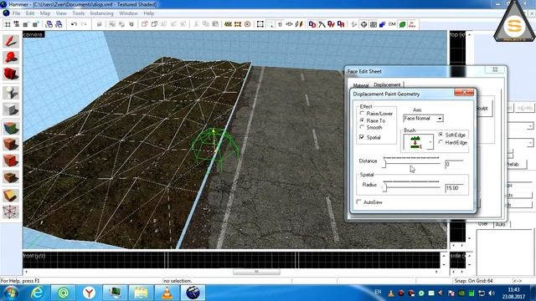Viewport: 536px width, 301px height.
Task: Toggle the 2D grid toolbar icon
Action: [8, 24]
